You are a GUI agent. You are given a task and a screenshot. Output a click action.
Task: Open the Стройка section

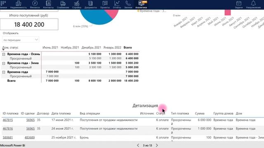(x=77, y=5)
